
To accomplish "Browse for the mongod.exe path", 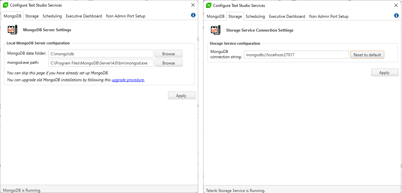I will pos(169,63).
